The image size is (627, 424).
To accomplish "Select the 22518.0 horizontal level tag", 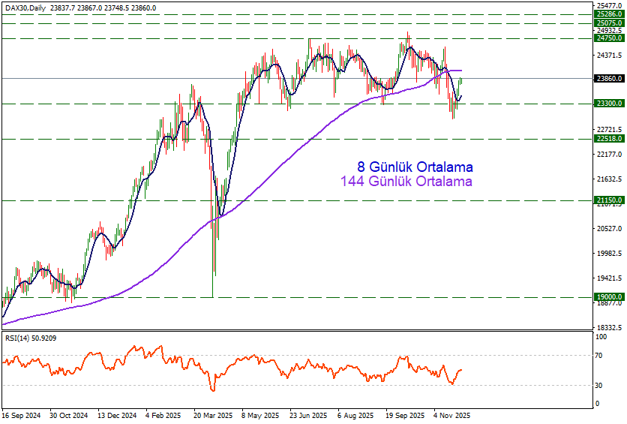I will [x=609, y=139].
